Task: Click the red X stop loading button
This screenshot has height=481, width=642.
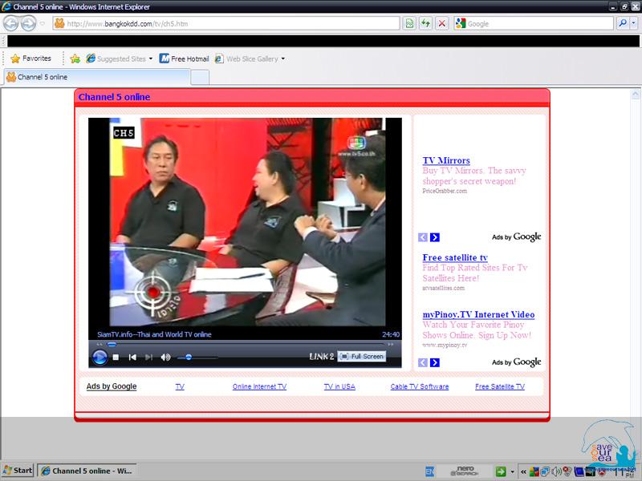Action: click(x=441, y=23)
